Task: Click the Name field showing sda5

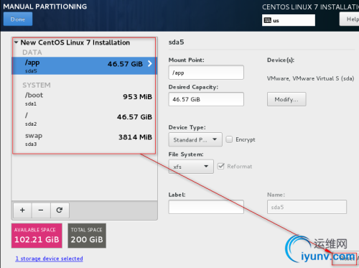Action: coord(307,207)
